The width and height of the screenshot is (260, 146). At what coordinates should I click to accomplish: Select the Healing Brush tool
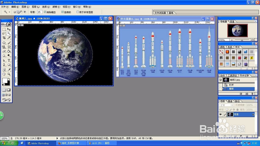point(4,43)
